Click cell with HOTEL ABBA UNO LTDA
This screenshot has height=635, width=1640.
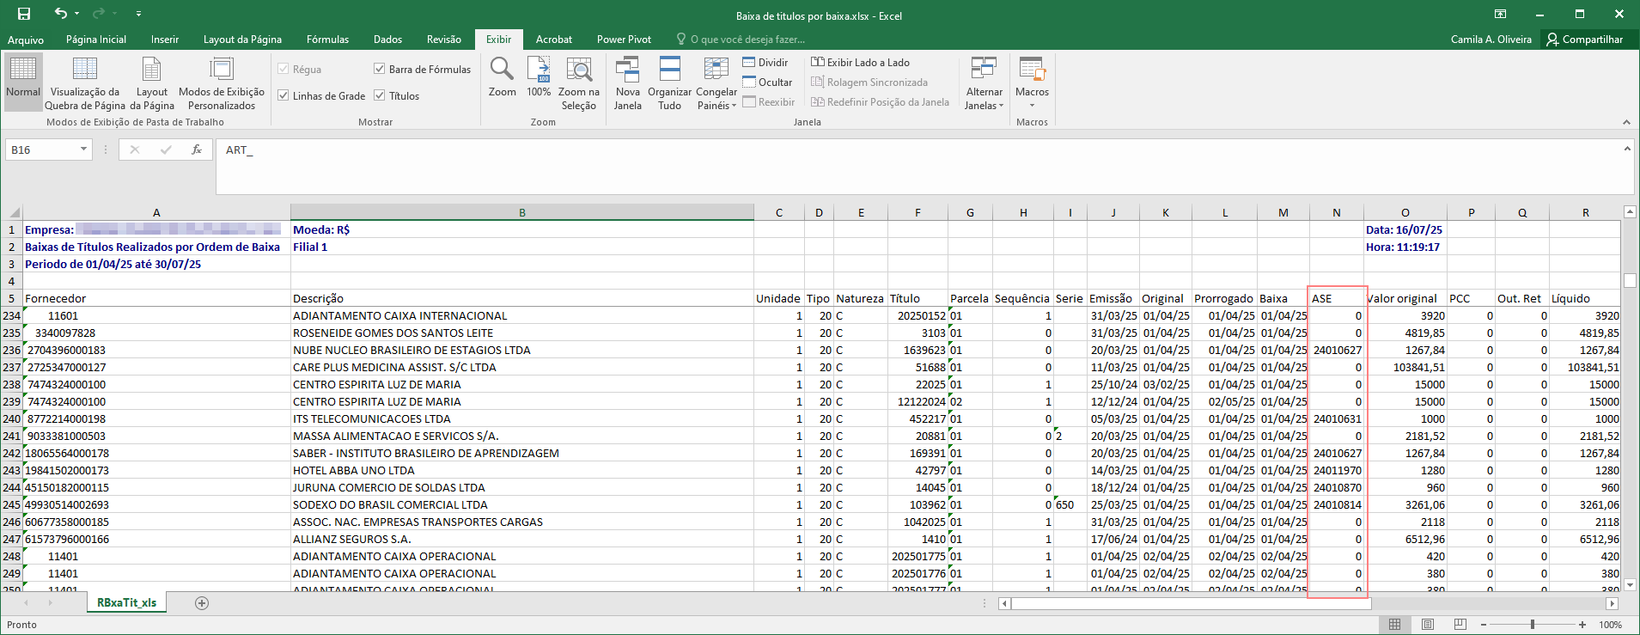point(521,470)
